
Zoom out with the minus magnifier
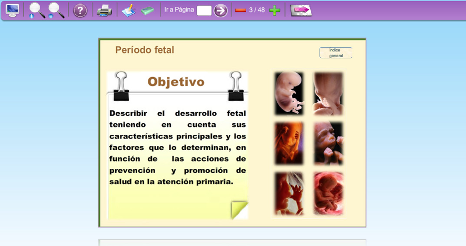pyautogui.click(x=56, y=10)
